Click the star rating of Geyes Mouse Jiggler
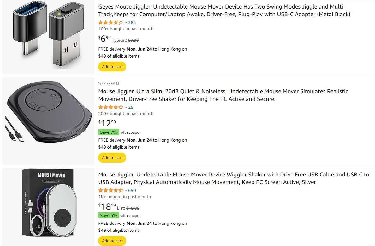The height and width of the screenshot is (246, 375). click(x=111, y=22)
